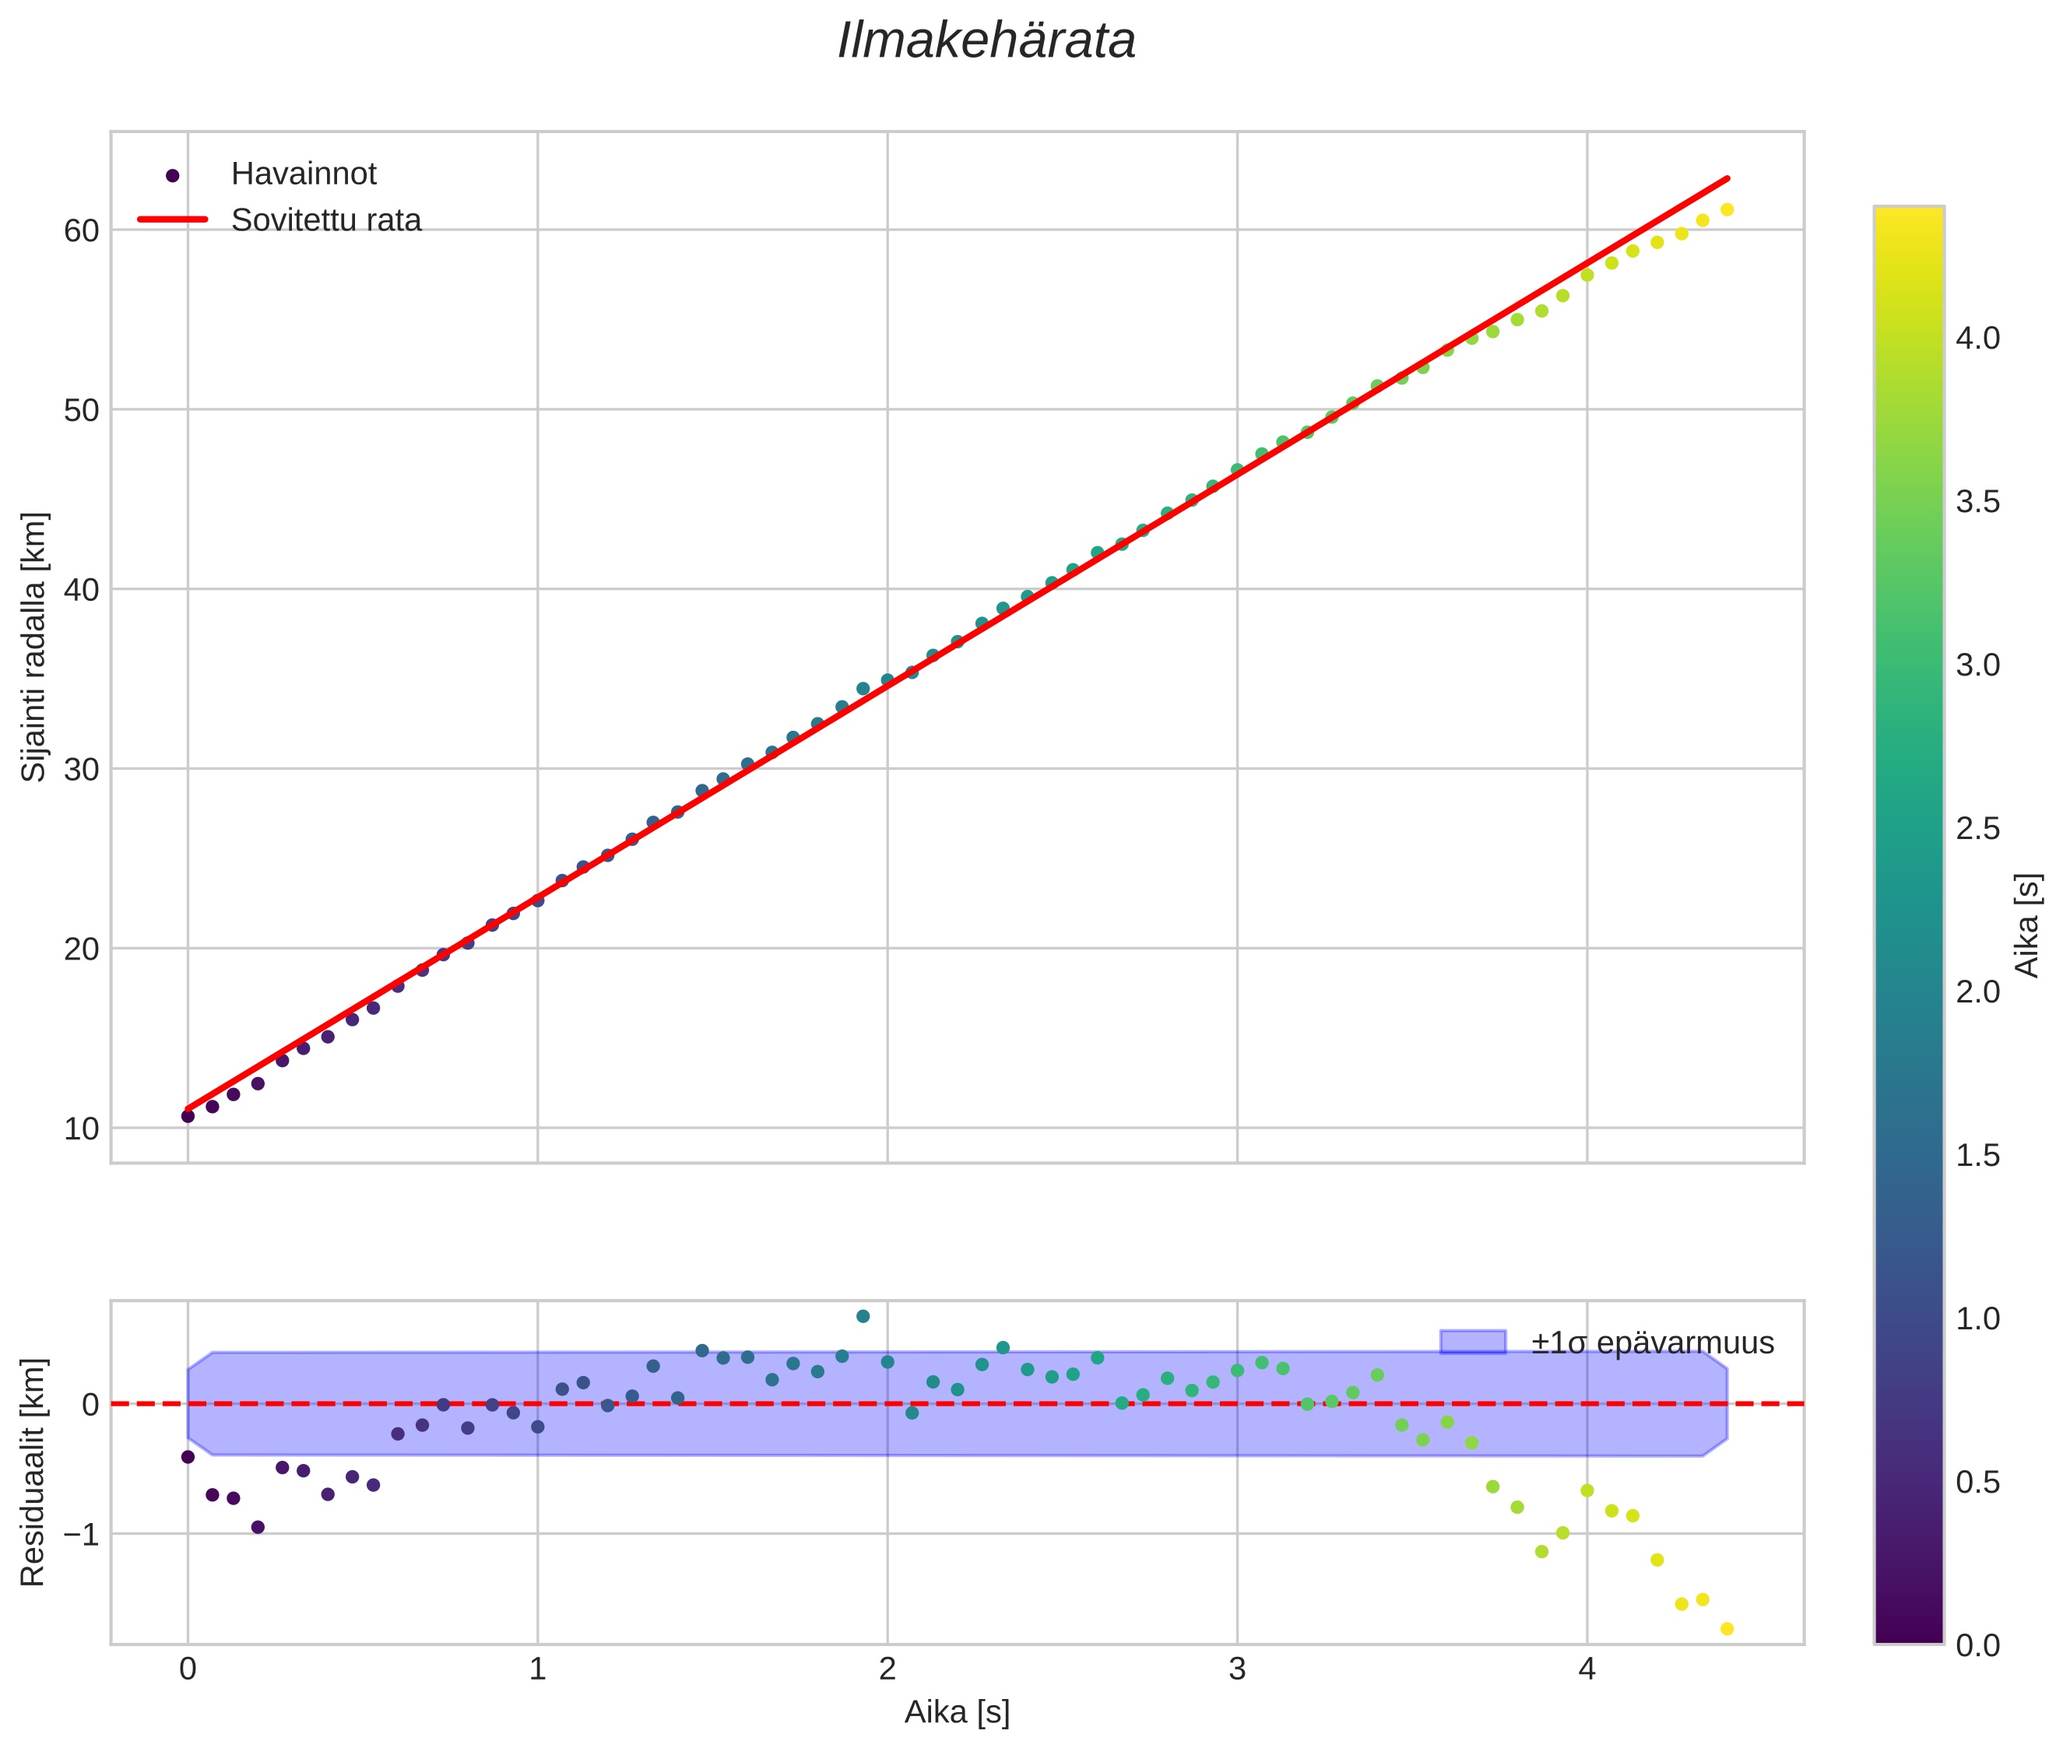Click the dark purple bottom of colorbar
This screenshot has height=1748, width=2063.
(x=1908, y=1634)
